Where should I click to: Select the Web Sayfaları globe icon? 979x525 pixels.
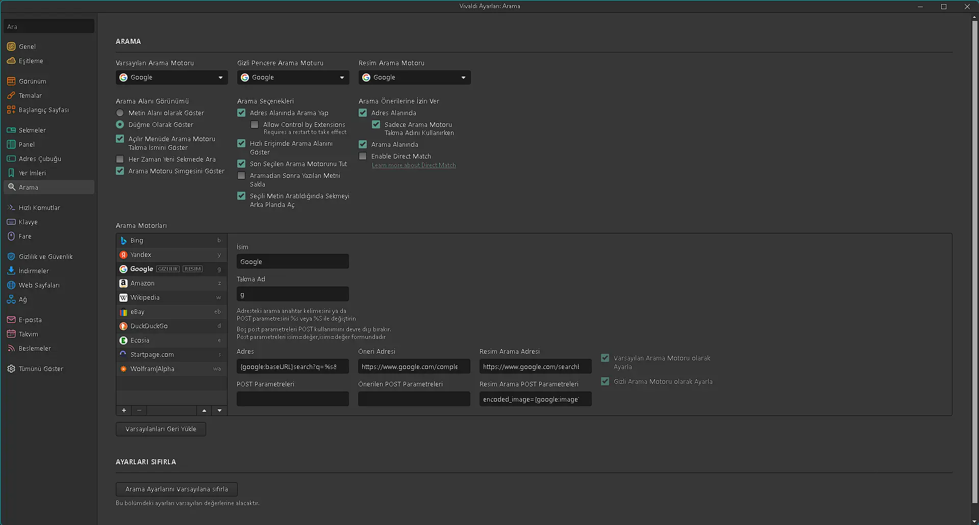[11, 285]
